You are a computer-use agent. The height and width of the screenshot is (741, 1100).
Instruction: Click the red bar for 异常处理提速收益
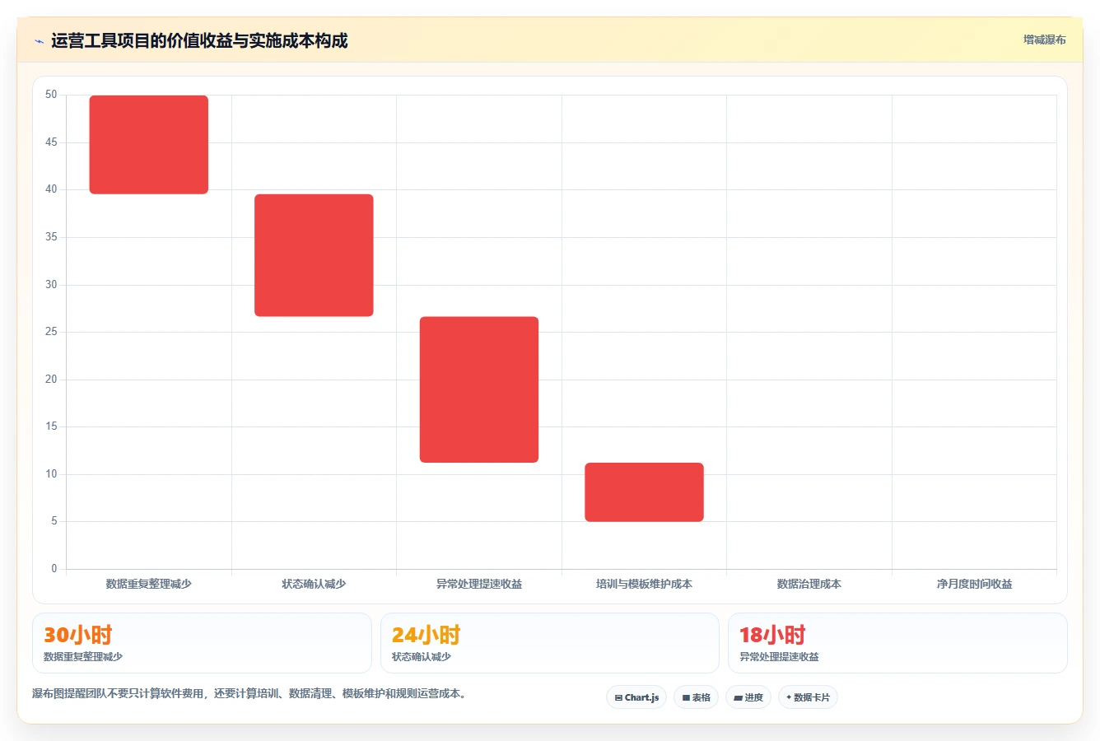(479, 389)
